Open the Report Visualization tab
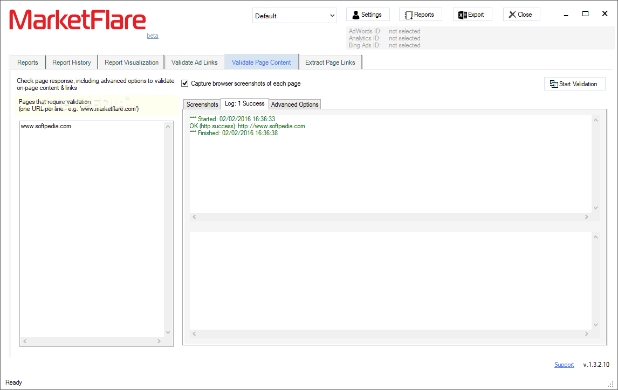The image size is (618, 390). tap(131, 62)
